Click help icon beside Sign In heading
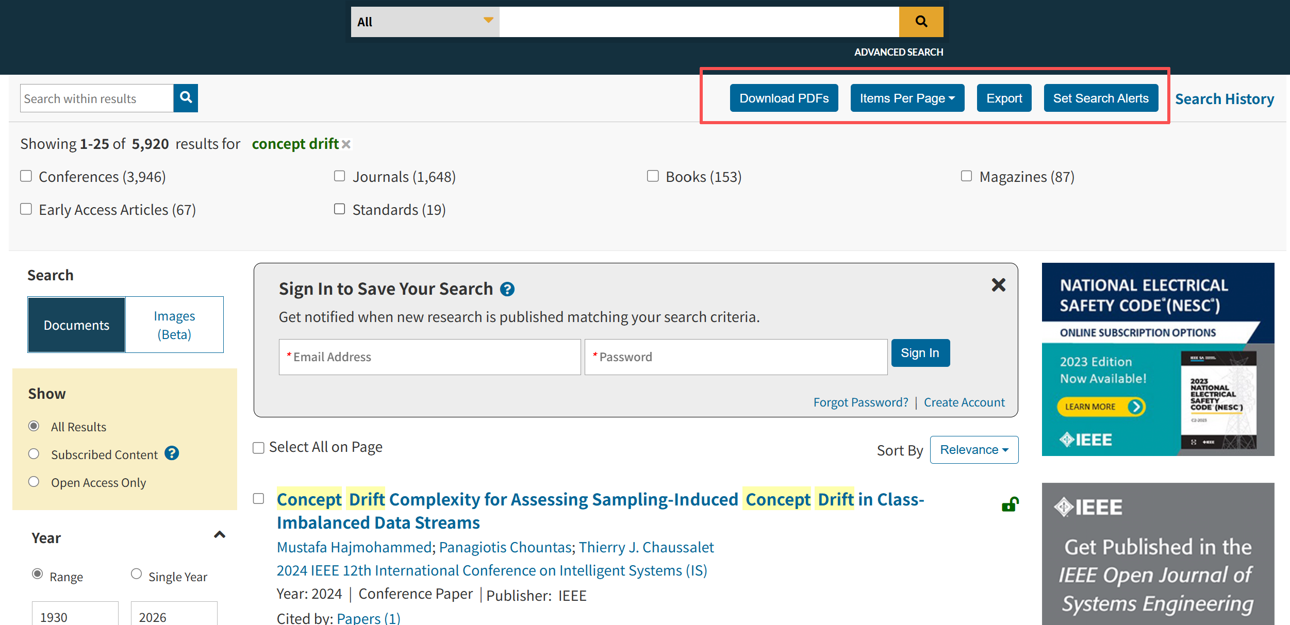 507,289
